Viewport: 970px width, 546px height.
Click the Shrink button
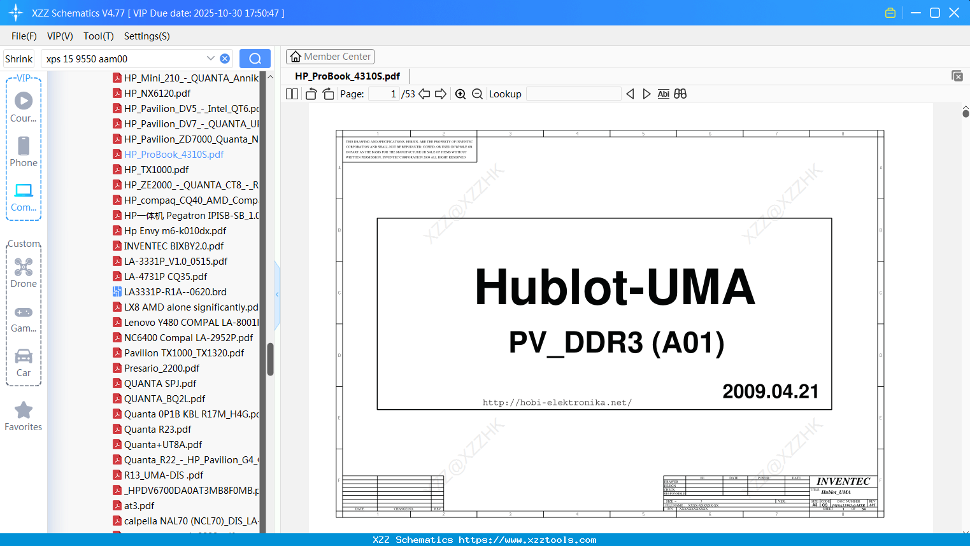point(19,59)
